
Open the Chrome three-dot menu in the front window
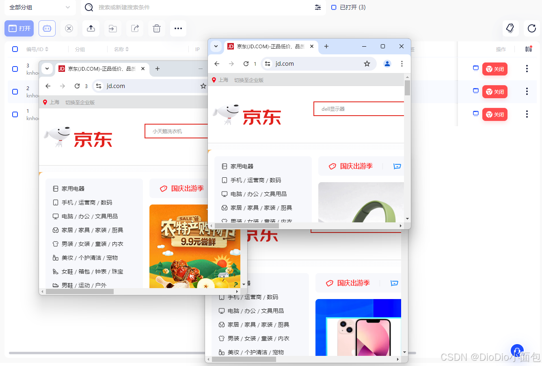pos(402,64)
